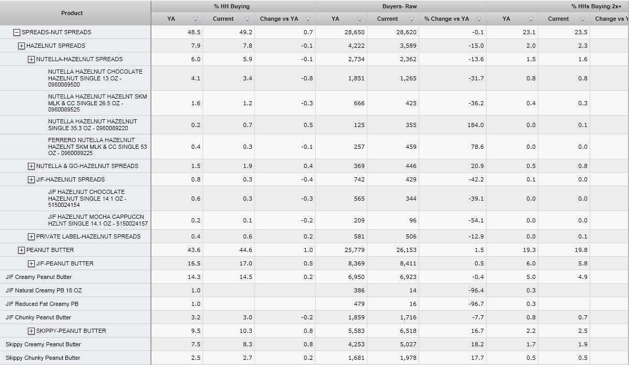Expand SKIPPY-PEANUT BUTTER node

pyautogui.click(x=31, y=331)
